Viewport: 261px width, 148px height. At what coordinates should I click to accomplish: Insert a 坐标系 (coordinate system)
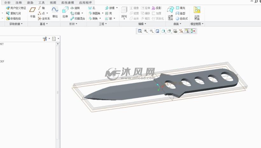tap(44, 18)
